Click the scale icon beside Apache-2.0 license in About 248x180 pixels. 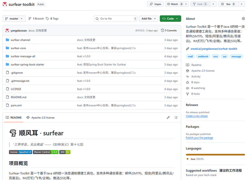(x=188, y=71)
